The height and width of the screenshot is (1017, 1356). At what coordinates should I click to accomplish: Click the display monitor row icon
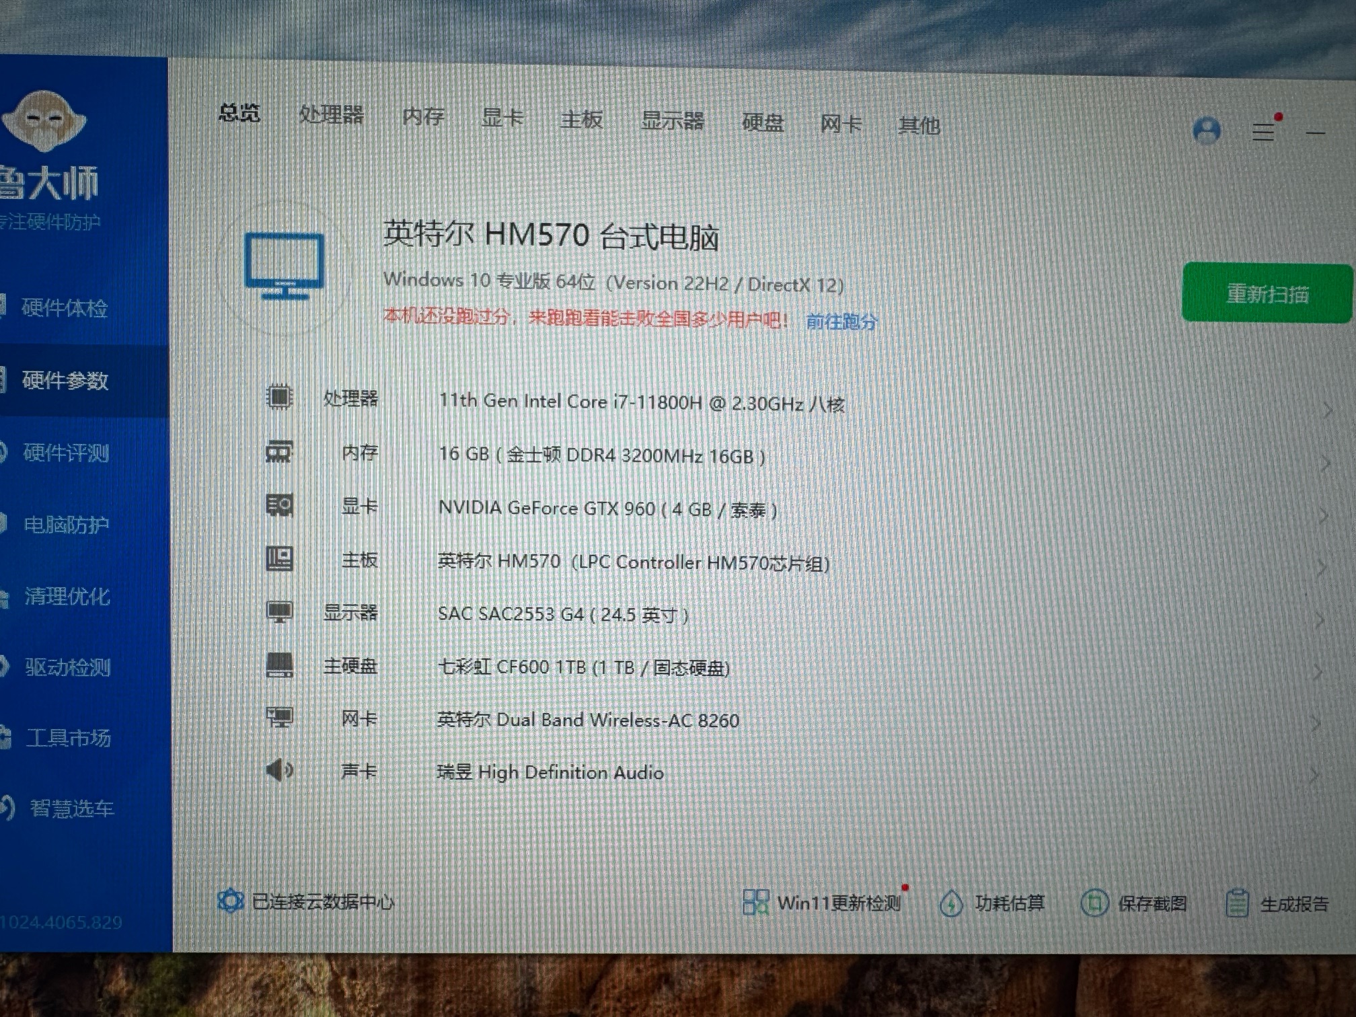pos(279,611)
